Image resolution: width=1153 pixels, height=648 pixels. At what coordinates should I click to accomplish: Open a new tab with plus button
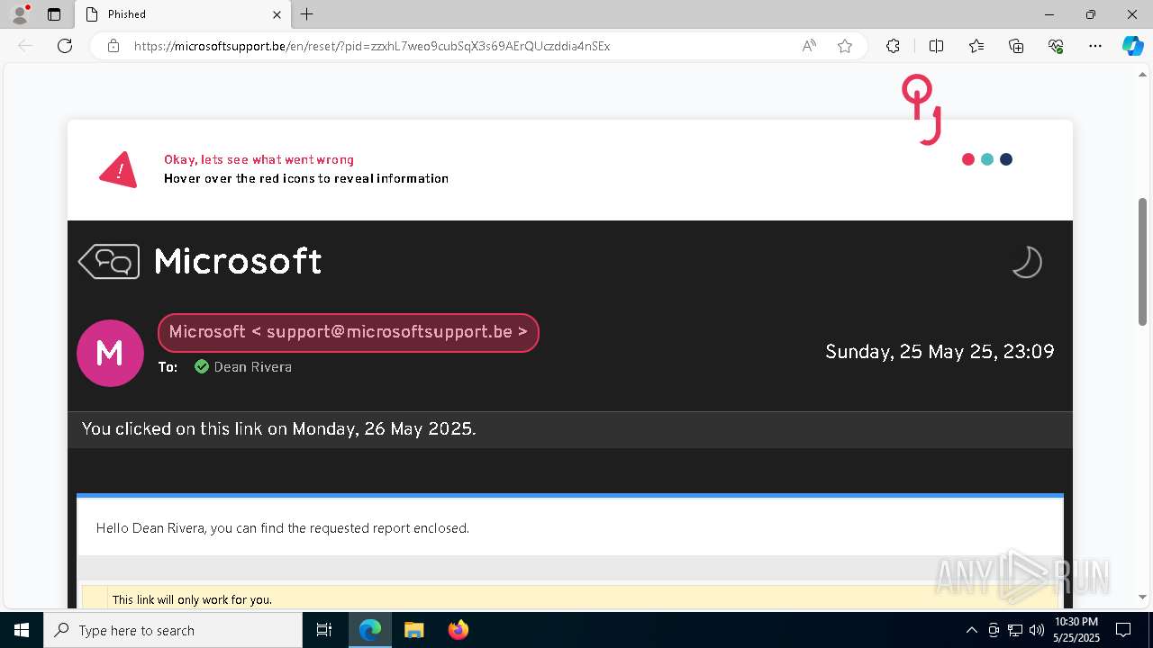(307, 14)
